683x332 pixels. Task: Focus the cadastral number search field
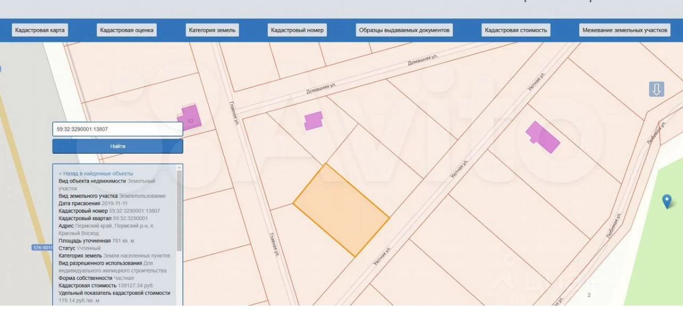tap(118, 129)
